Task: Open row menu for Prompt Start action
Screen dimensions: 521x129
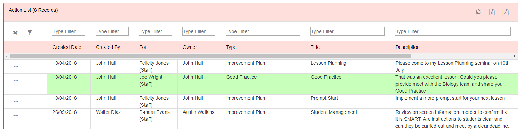Action: (x=16, y=101)
